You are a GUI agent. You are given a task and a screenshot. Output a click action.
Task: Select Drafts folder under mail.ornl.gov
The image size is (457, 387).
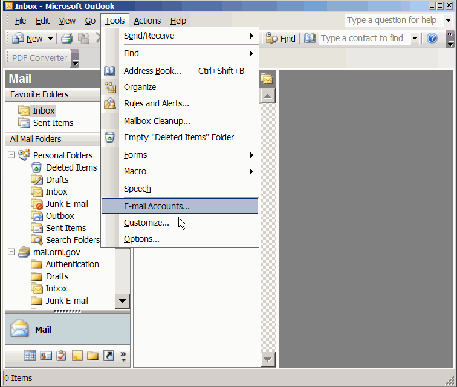57,276
